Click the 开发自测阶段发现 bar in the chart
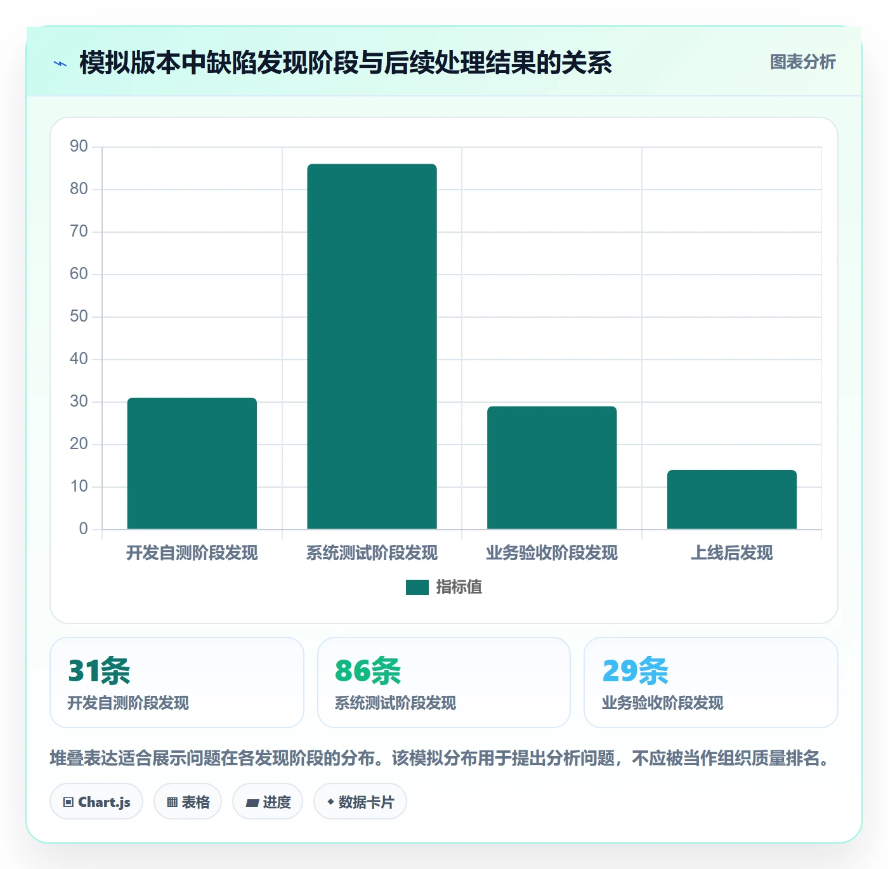 coord(192,463)
